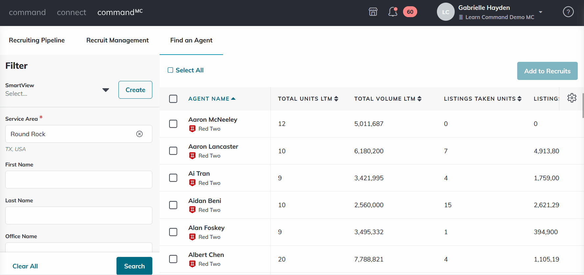Viewport: 584px width, 275px height.
Task: Check the Alan Foskey row checkbox
Action: (173, 232)
